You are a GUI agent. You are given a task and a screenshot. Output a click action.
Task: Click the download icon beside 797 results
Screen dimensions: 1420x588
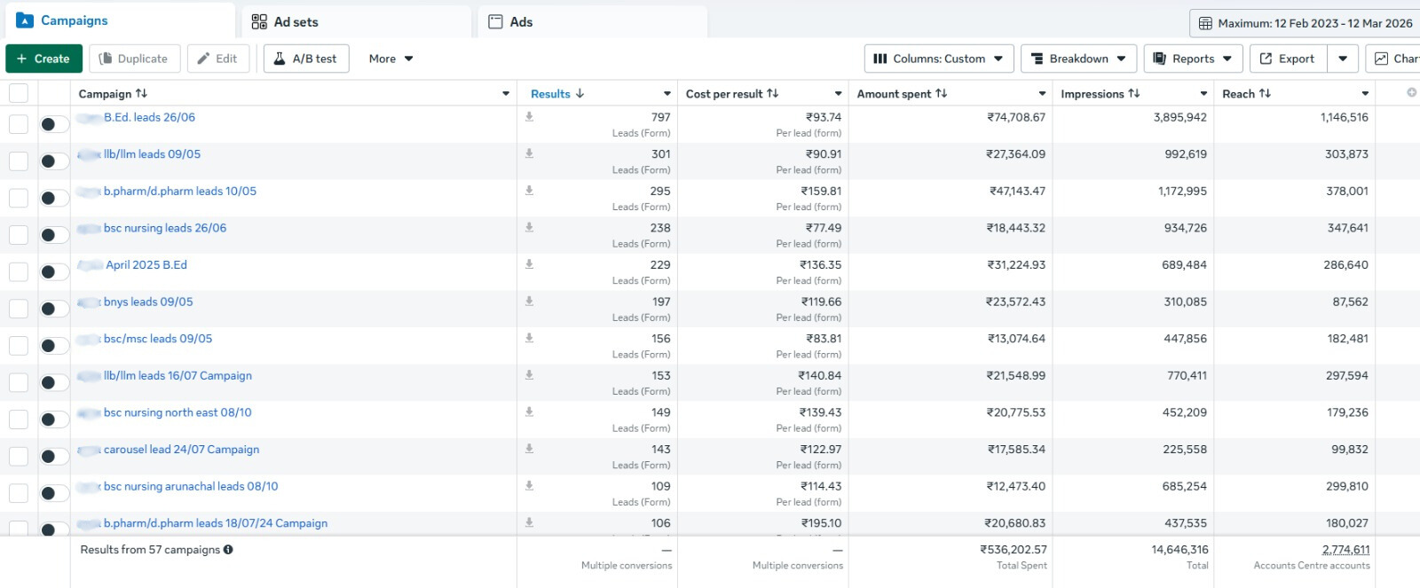pos(529,116)
